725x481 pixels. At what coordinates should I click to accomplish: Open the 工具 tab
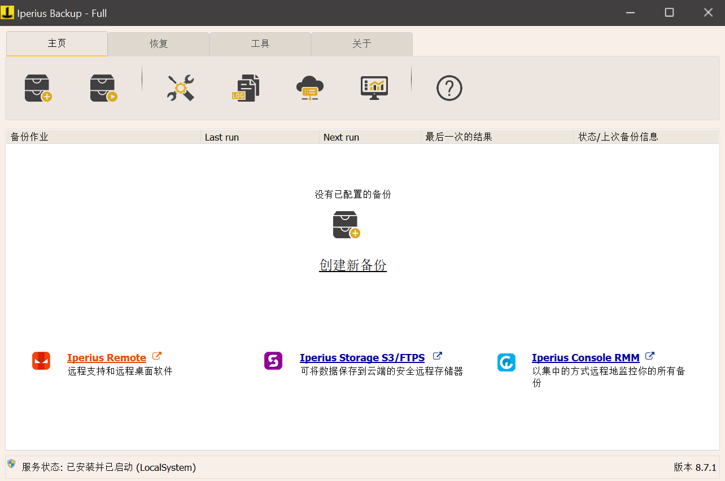[x=260, y=44]
